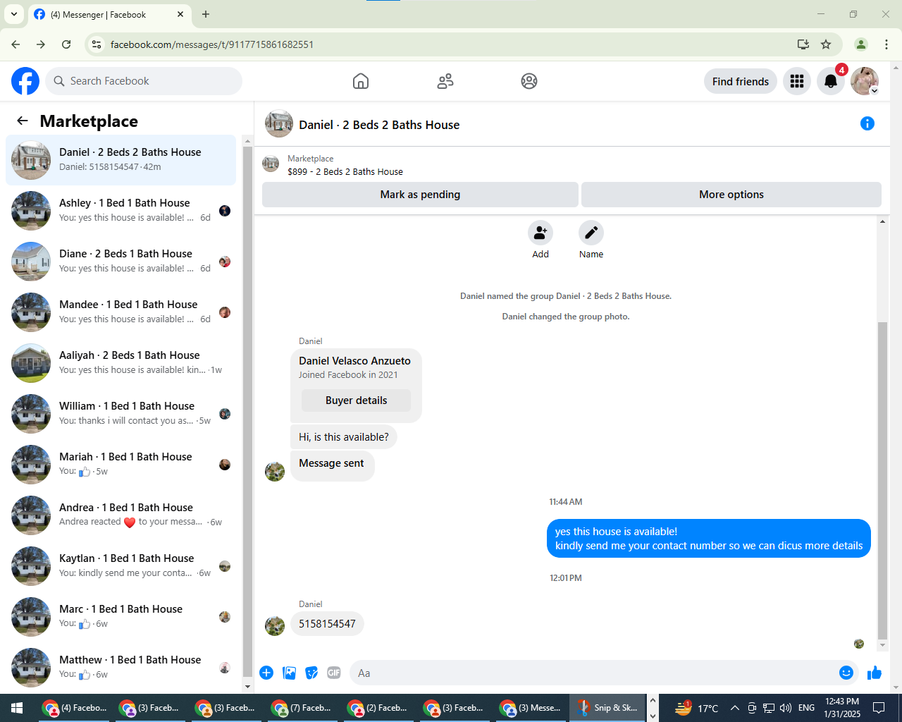Click the Mark as pending button
The width and height of the screenshot is (902, 722).
tap(420, 195)
